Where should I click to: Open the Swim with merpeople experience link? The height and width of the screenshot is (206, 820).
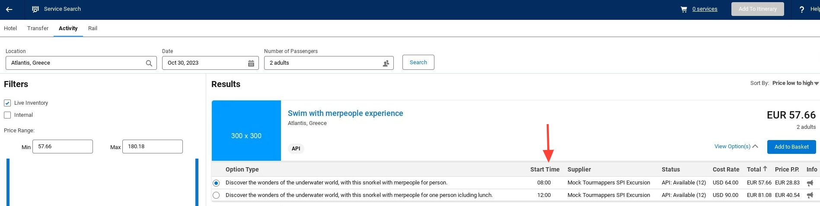click(x=345, y=113)
